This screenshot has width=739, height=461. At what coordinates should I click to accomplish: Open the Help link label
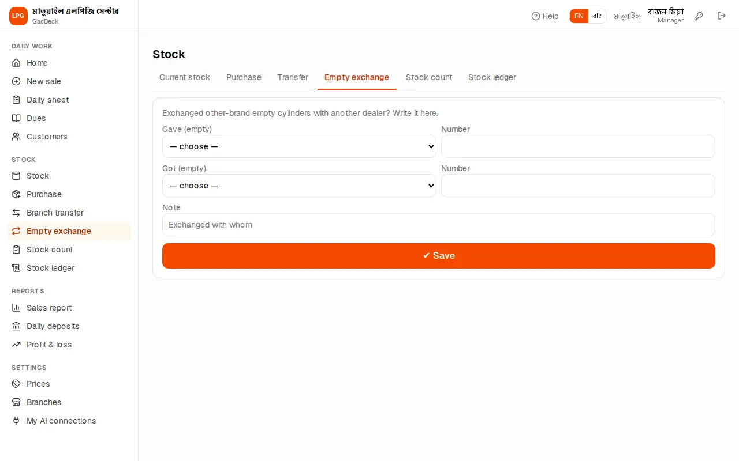point(550,16)
